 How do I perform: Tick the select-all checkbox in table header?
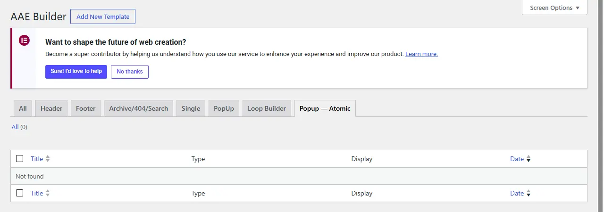19,159
